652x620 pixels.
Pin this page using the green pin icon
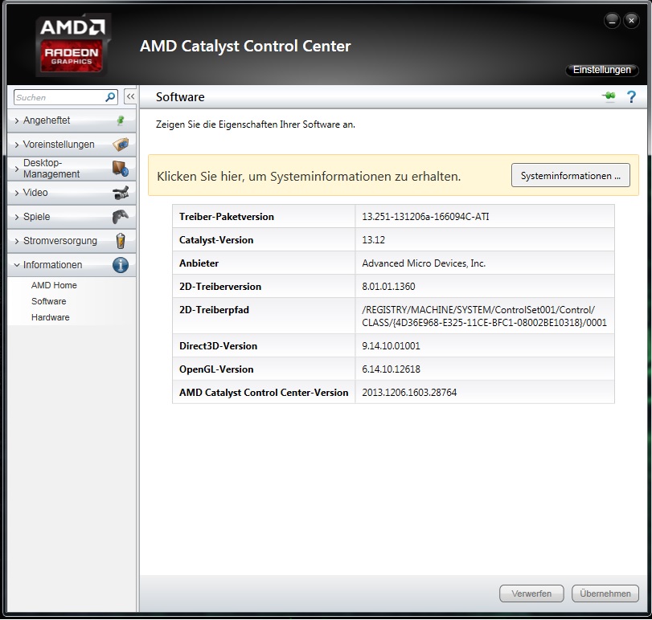[609, 96]
